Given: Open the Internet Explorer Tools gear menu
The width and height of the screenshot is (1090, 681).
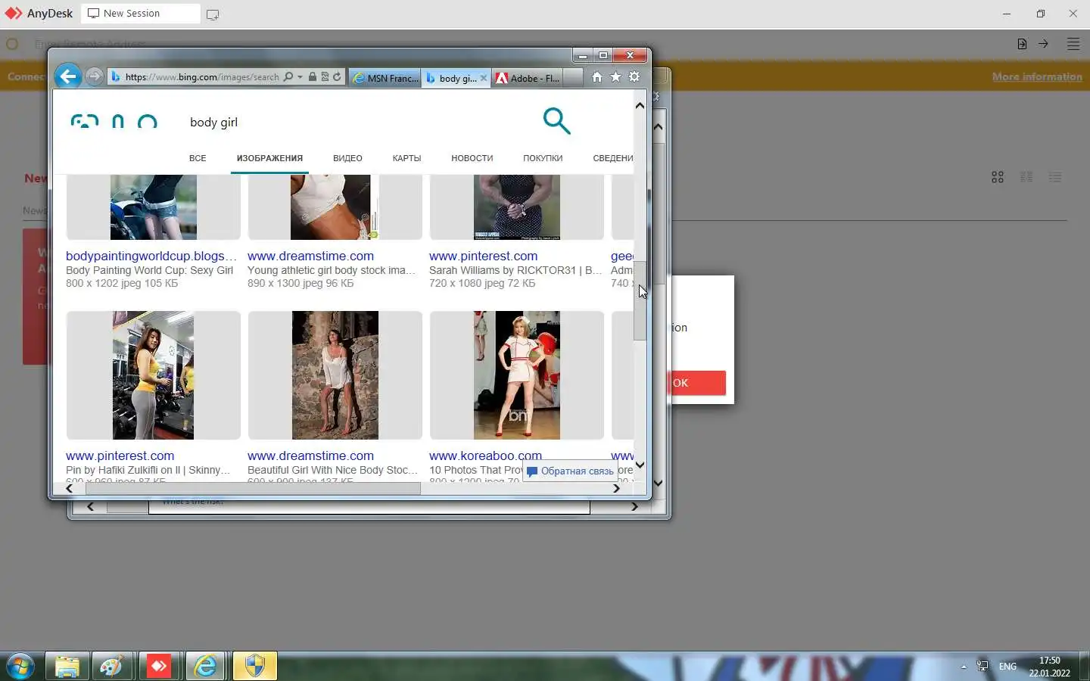Looking at the screenshot, I should coord(634,77).
